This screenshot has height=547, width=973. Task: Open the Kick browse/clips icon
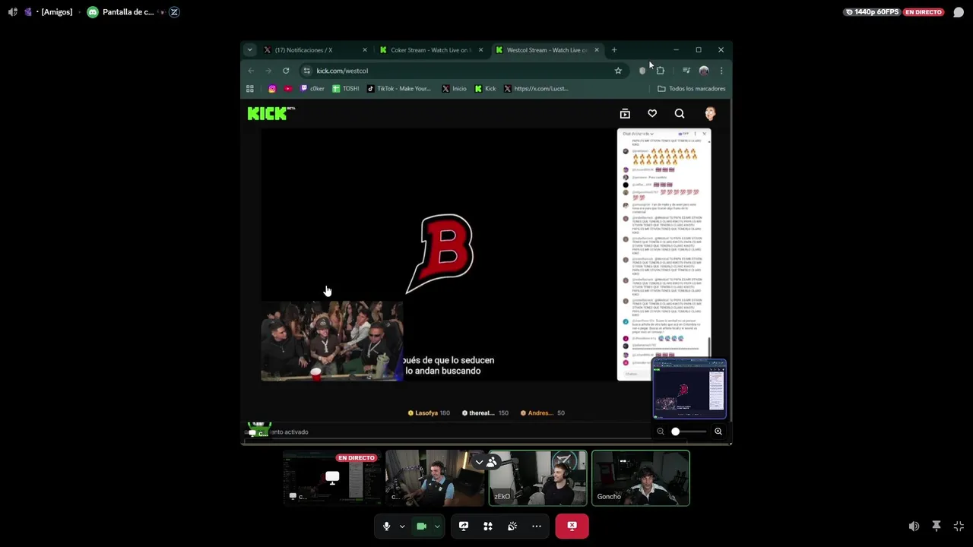pos(625,113)
